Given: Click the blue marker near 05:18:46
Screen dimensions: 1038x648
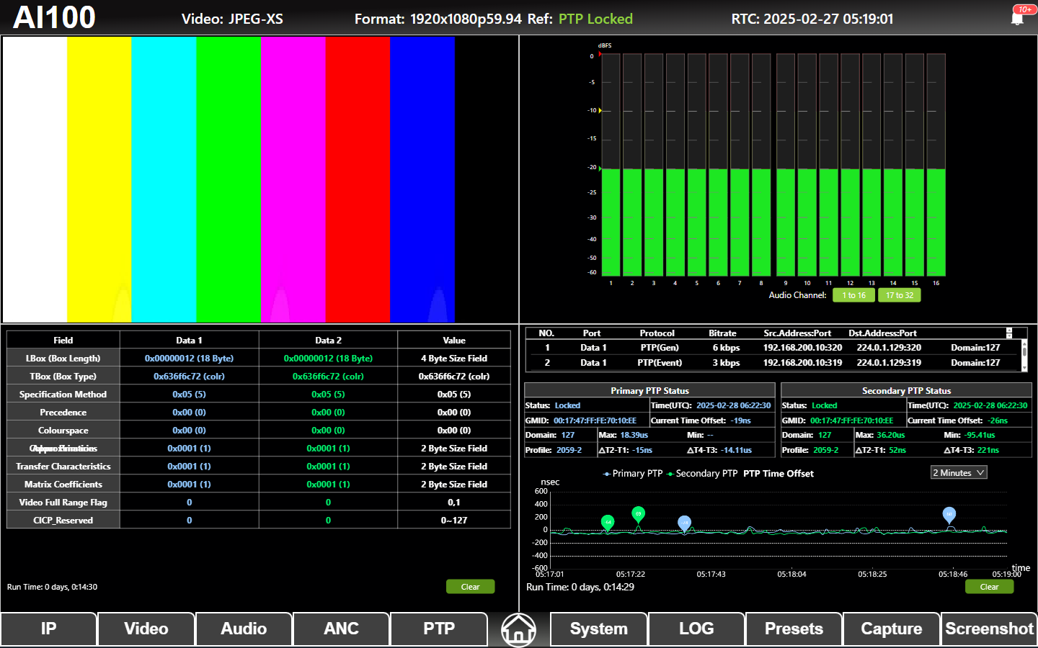Looking at the screenshot, I should coord(949,514).
